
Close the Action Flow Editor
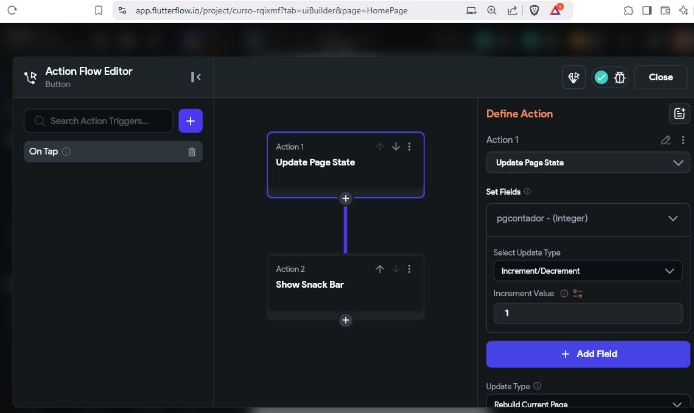pyautogui.click(x=661, y=77)
